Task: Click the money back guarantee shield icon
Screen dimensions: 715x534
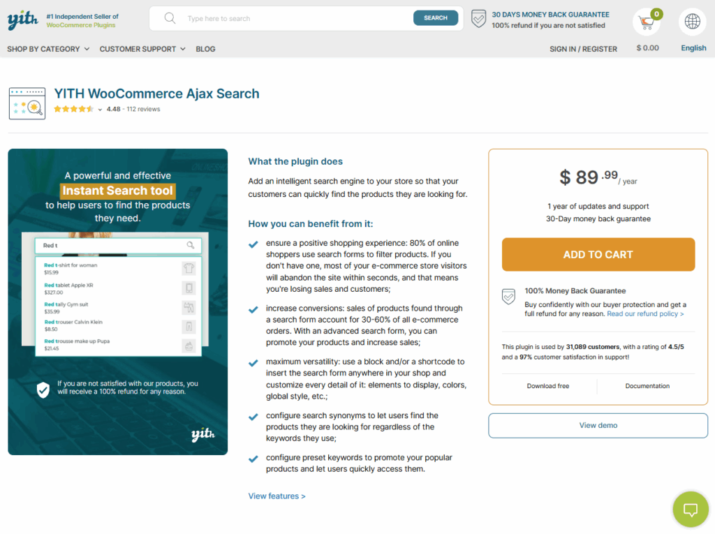Action: [x=479, y=20]
